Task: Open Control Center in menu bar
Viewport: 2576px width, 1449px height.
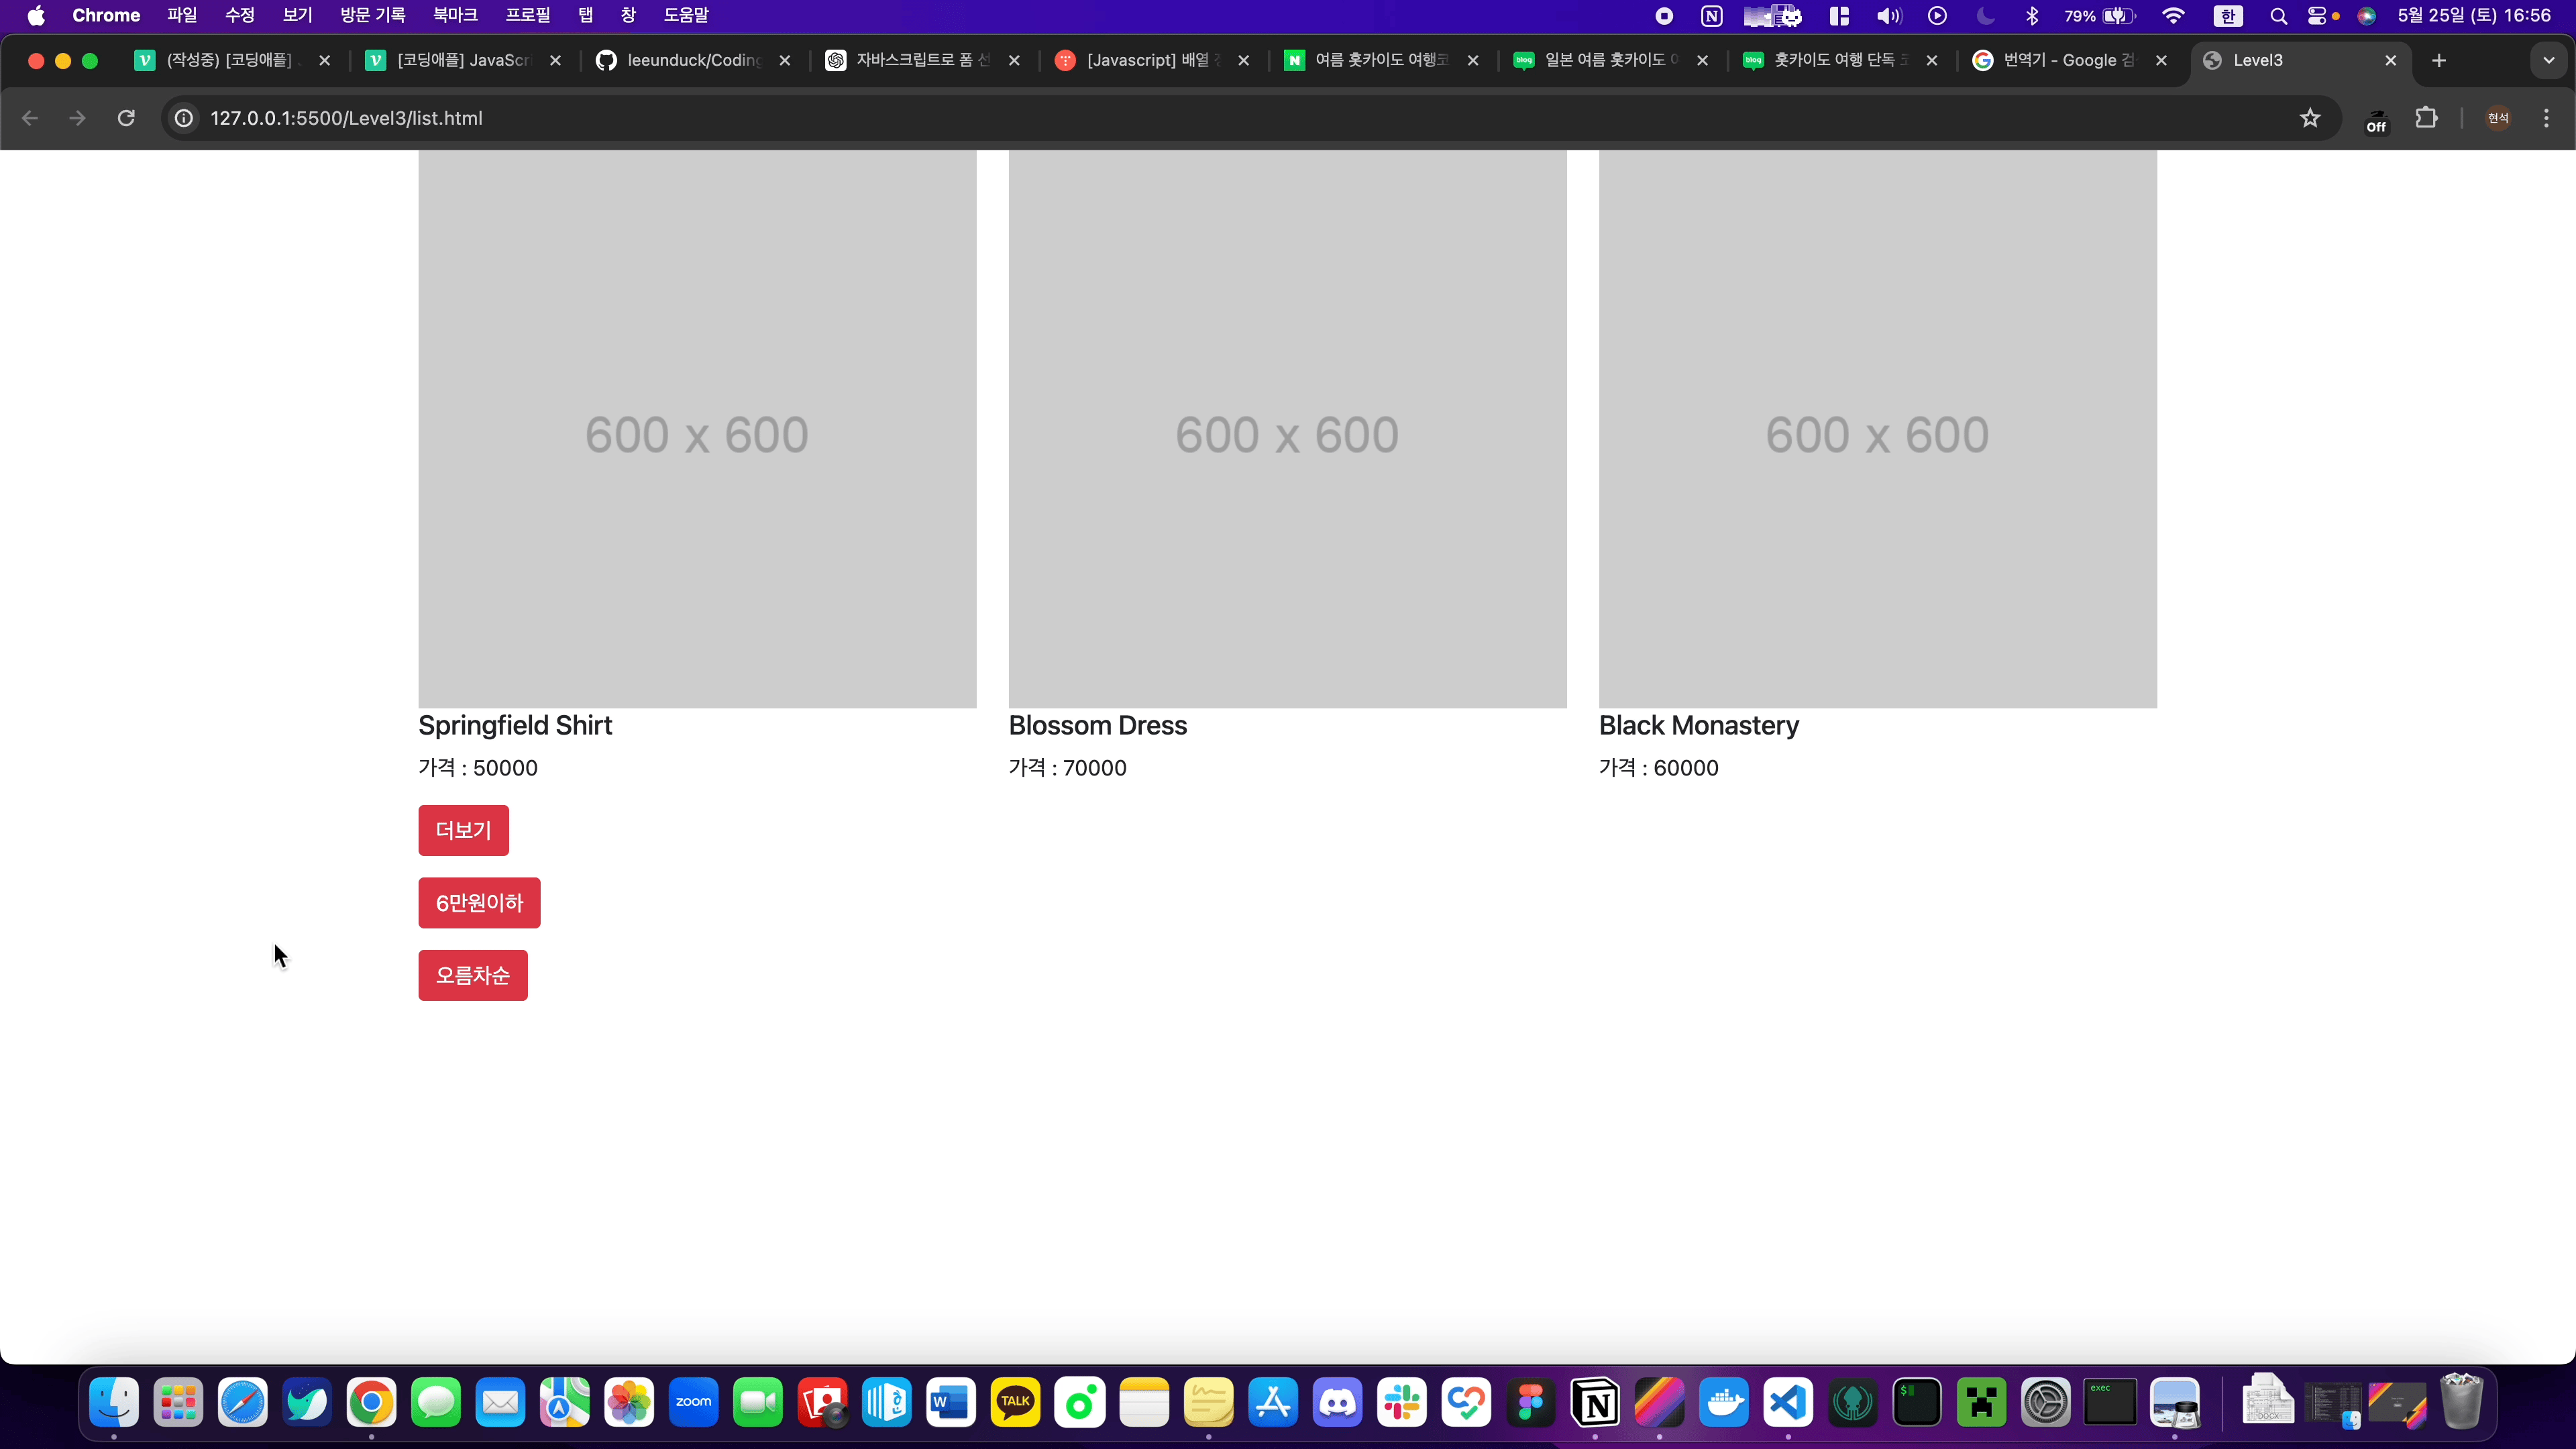Action: coord(2317,15)
